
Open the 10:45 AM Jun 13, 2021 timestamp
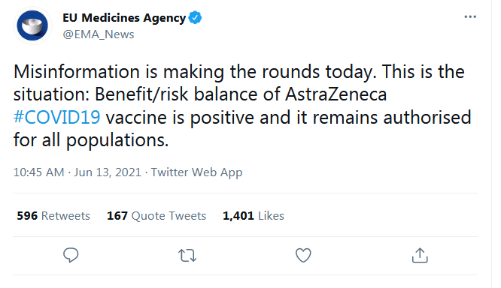pos(77,172)
